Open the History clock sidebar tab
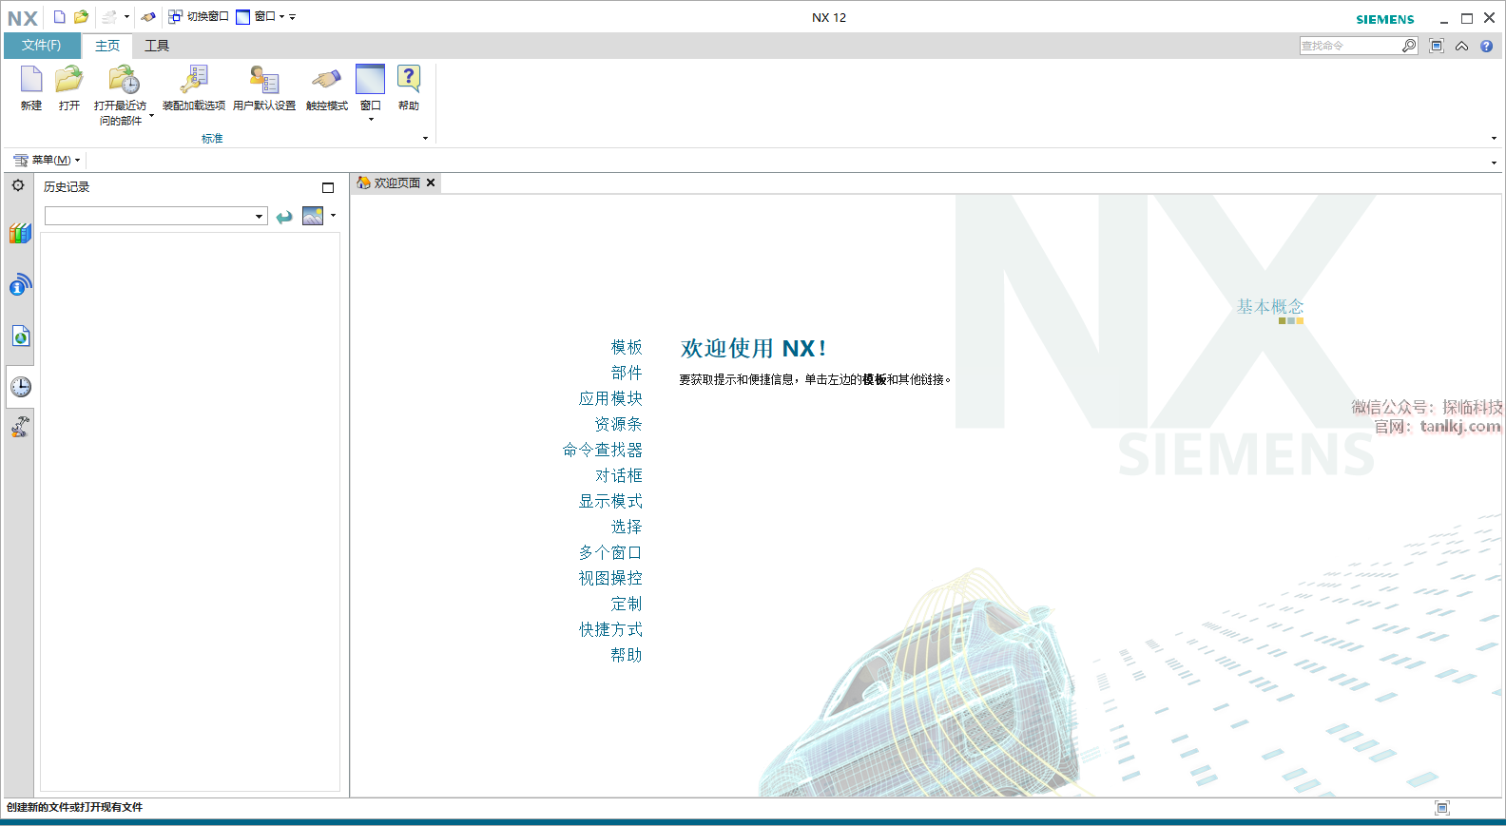Screen dimensions: 1506x826 click(x=20, y=386)
